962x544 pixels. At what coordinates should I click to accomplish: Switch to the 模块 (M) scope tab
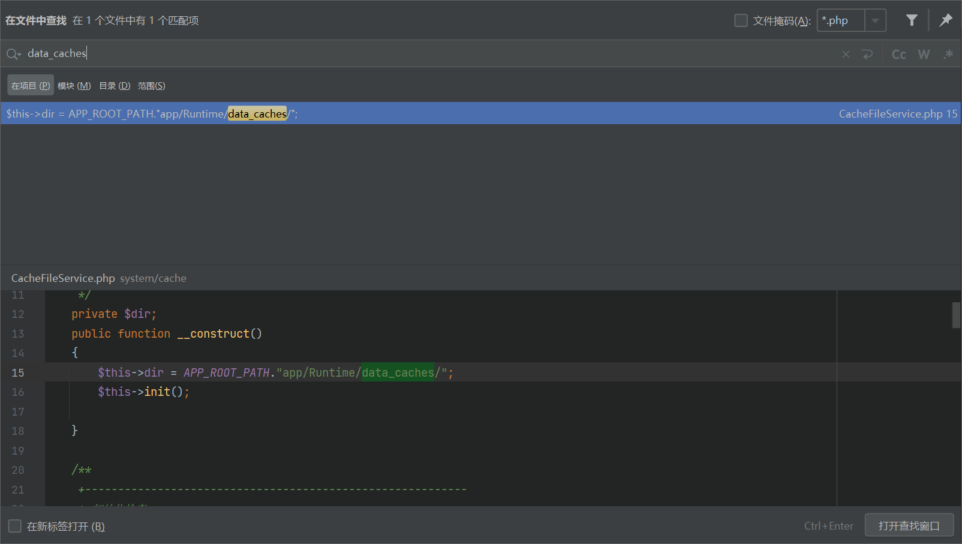[74, 86]
